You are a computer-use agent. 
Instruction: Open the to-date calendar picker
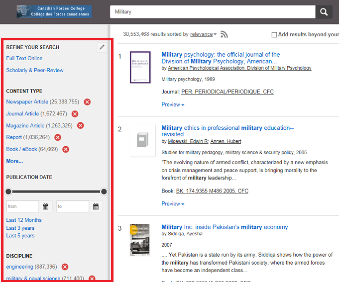[x=96, y=206]
